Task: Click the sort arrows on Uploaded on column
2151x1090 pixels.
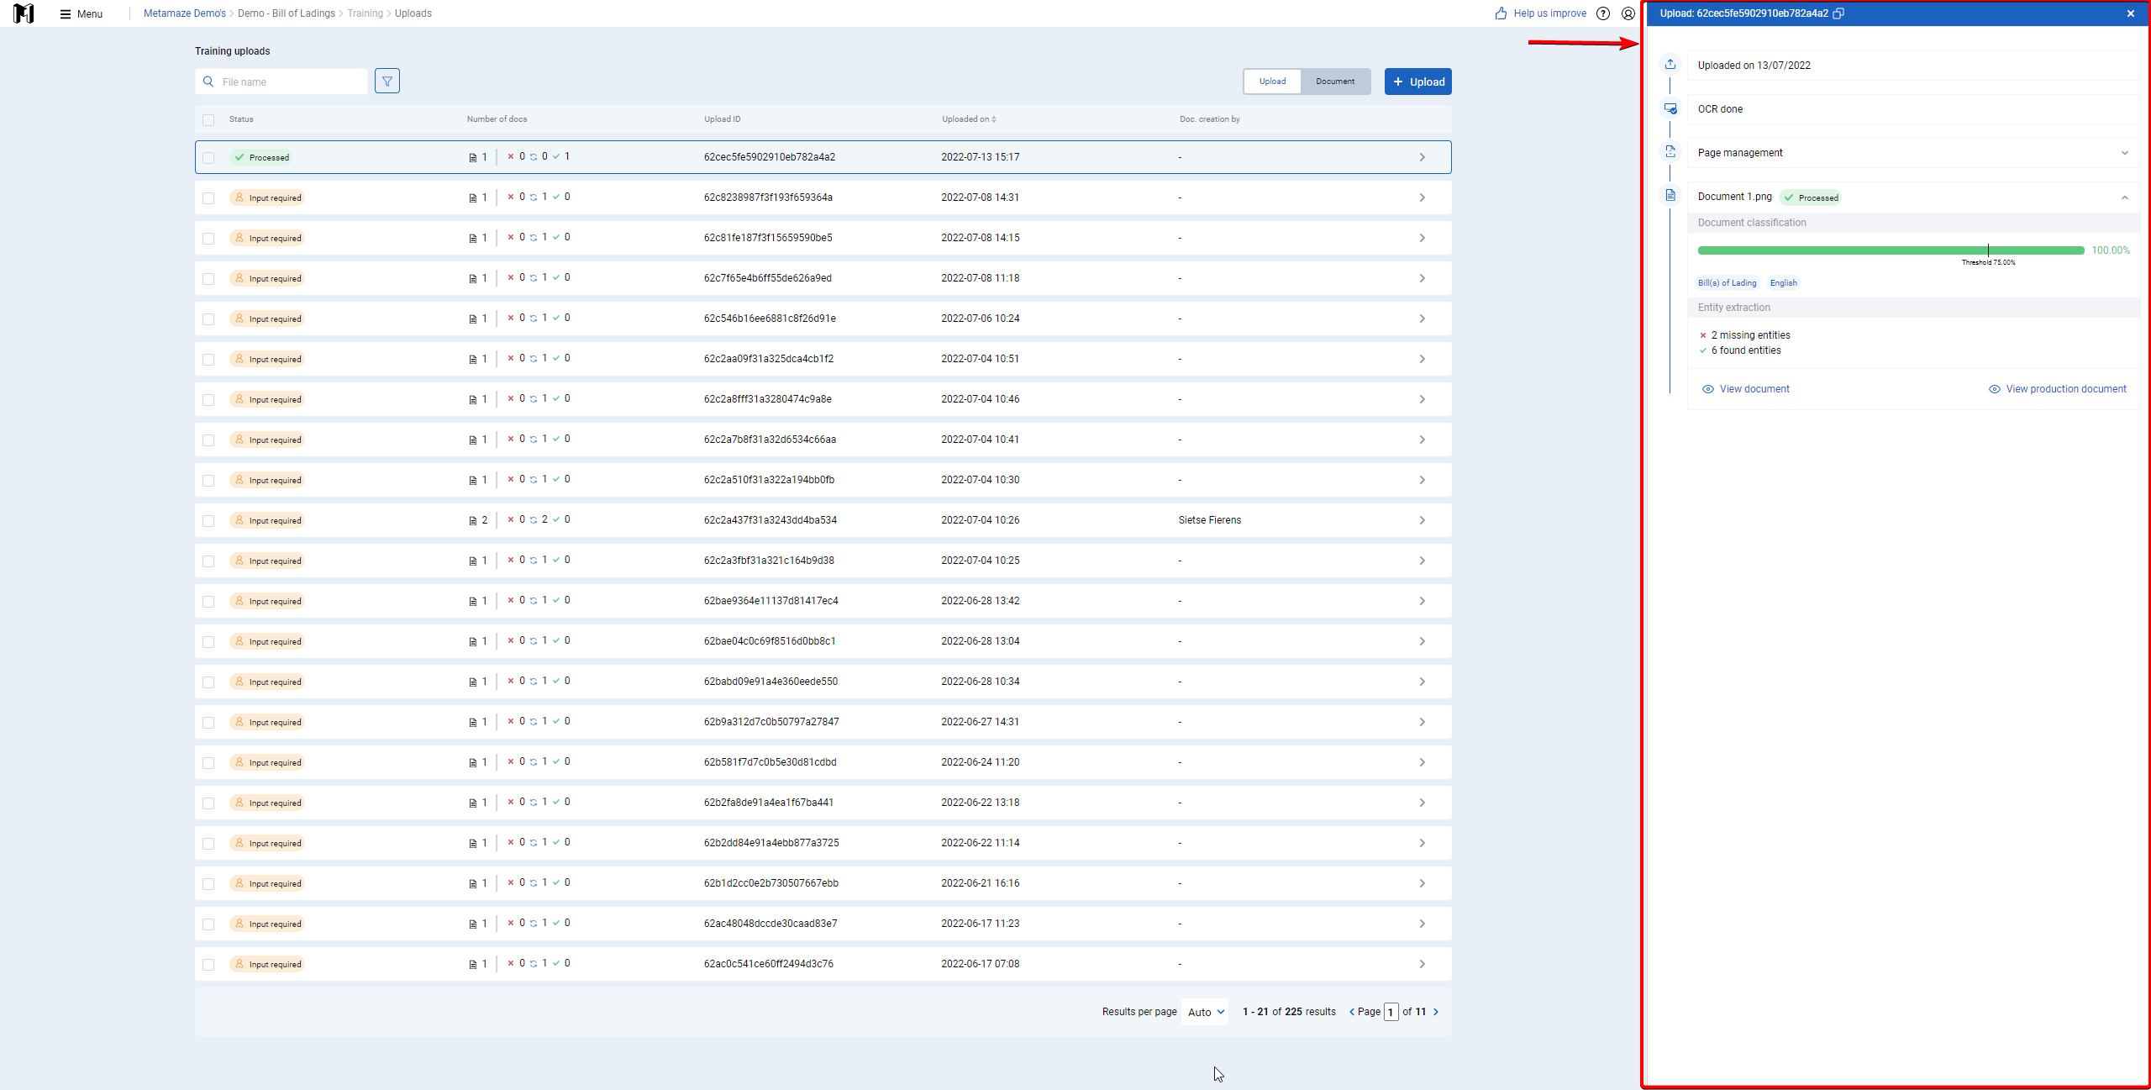Action: pos(994,119)
